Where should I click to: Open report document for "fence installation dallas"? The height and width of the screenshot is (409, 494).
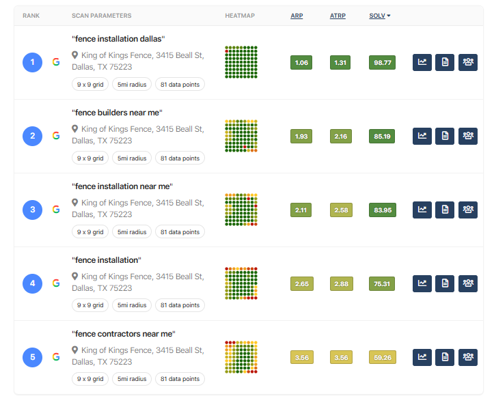coord(445,63)
